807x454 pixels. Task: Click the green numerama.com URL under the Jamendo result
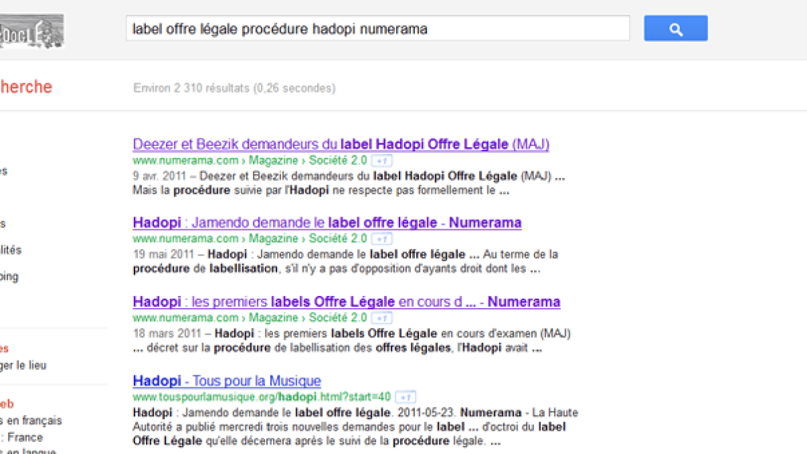[x=250, y=239]
